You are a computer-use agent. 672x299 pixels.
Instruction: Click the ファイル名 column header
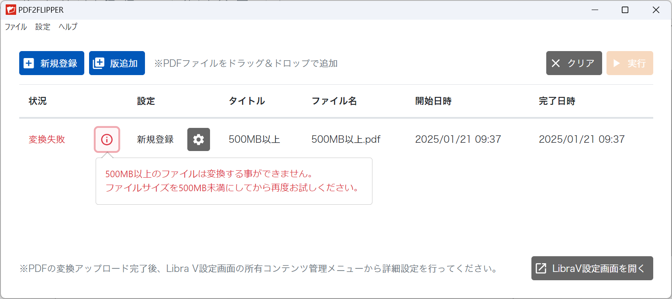(x=334, y=101)
